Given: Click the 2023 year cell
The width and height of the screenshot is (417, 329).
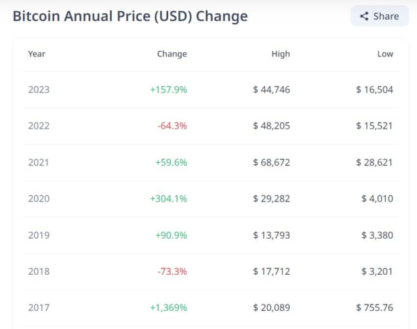Looking at the screenshot, I should (x=39, y=90).
